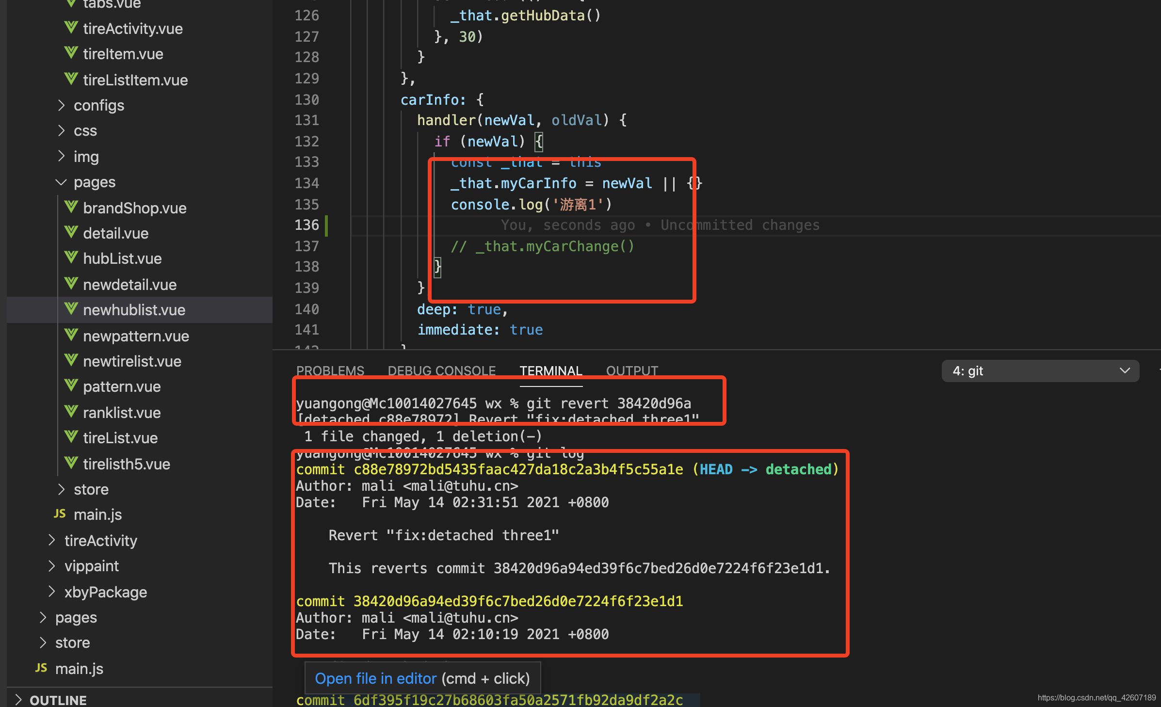
Task: Click the Vue icon next to hubList.vue
Action: [71, 257]
